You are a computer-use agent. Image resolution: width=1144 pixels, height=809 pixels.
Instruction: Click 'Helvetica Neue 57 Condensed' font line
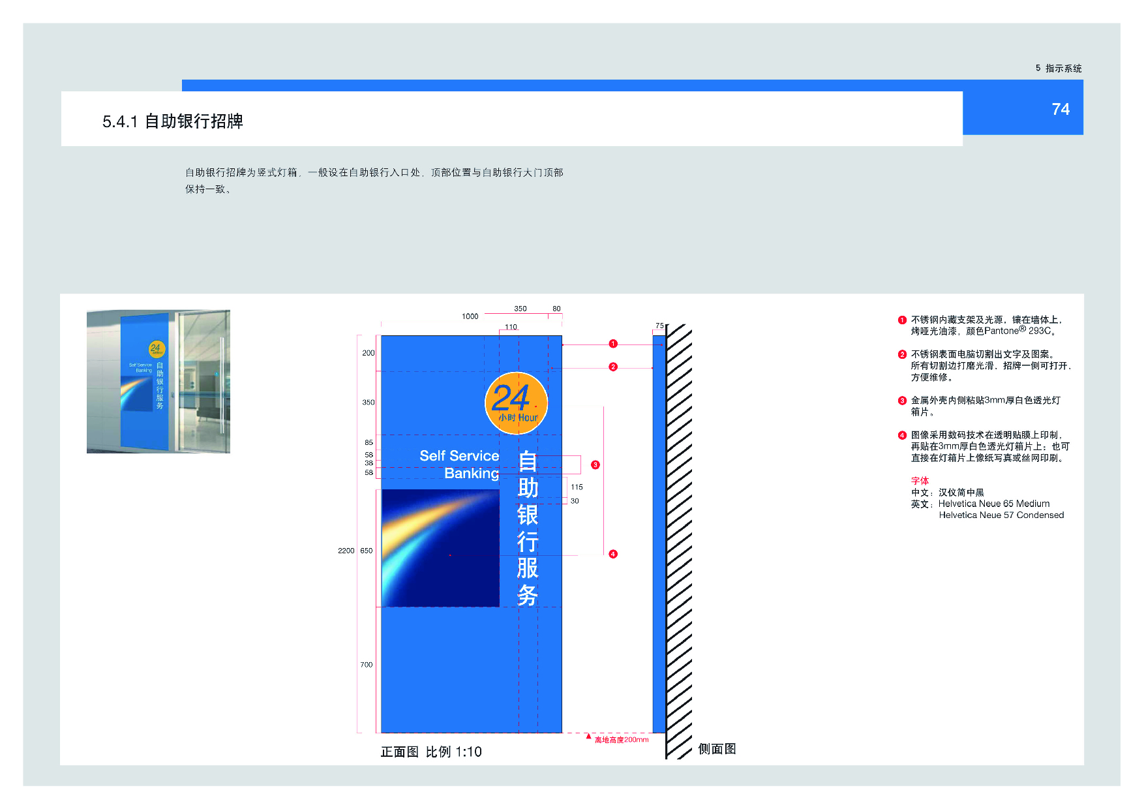pos(1001,515)
